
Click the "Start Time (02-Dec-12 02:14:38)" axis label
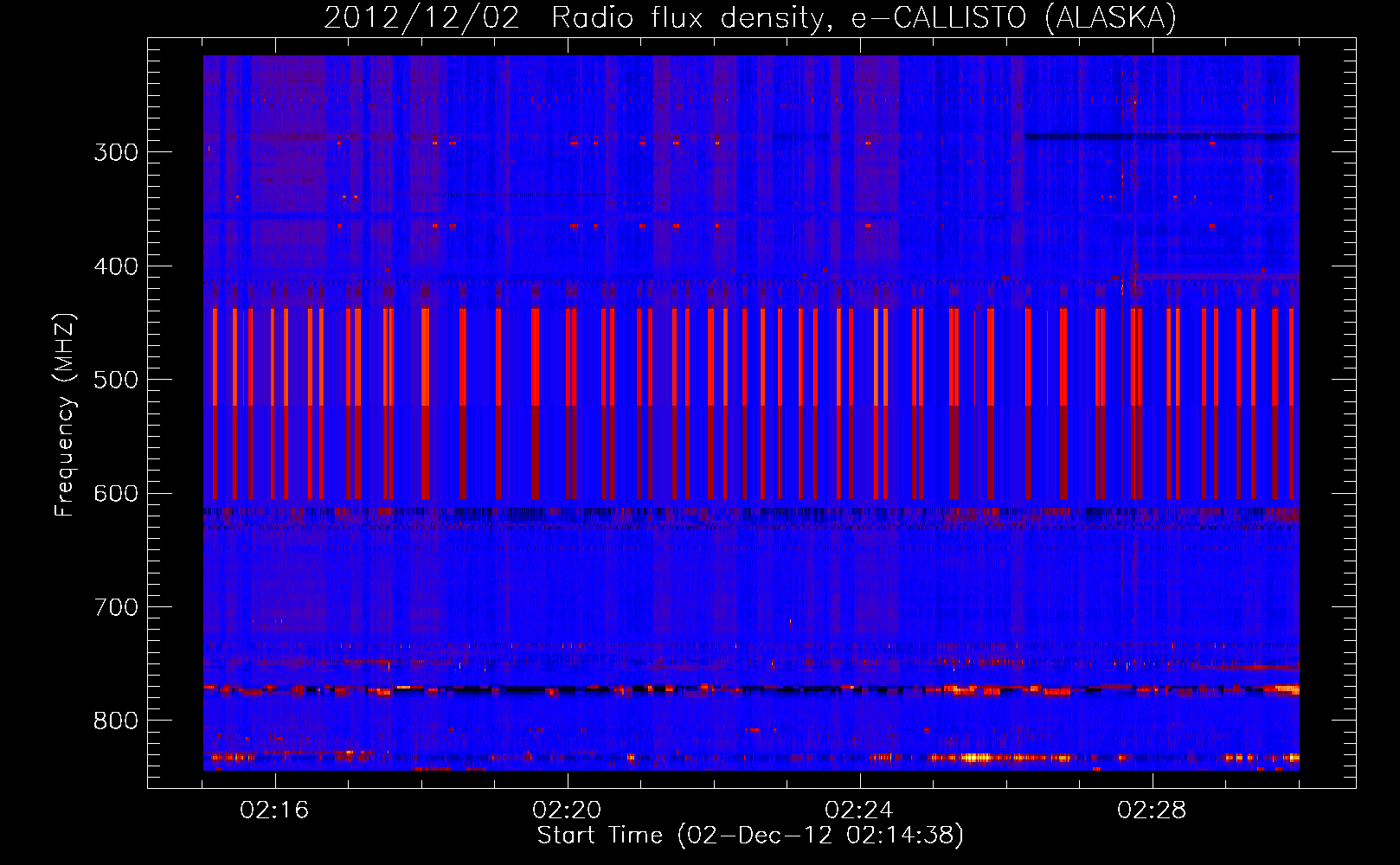750,836
